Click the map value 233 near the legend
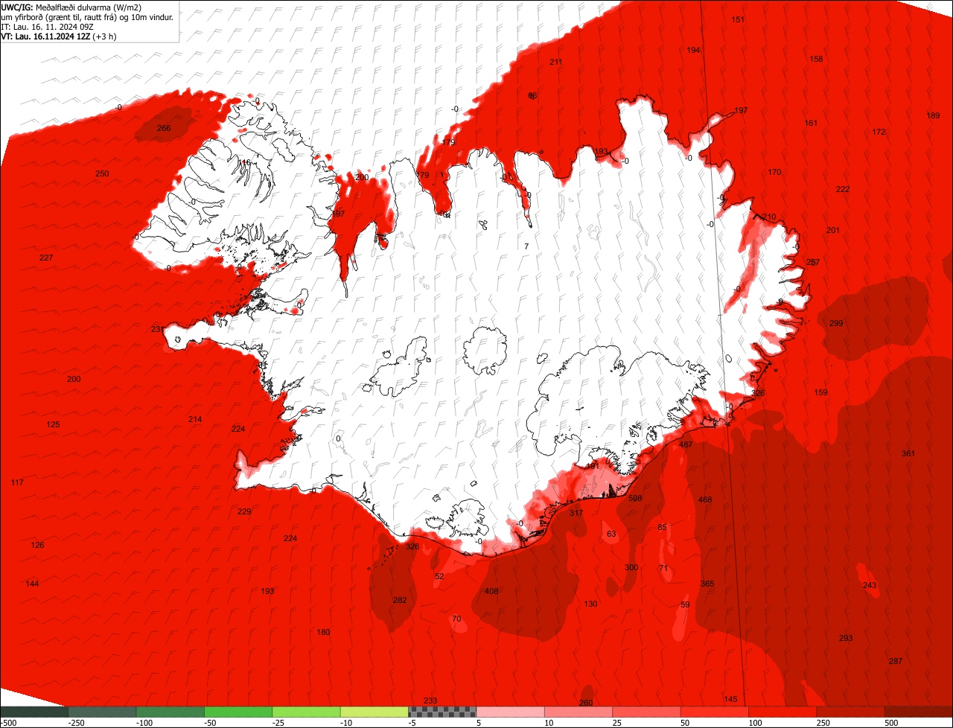The image size is (953, 728). (x=430, y=700)
